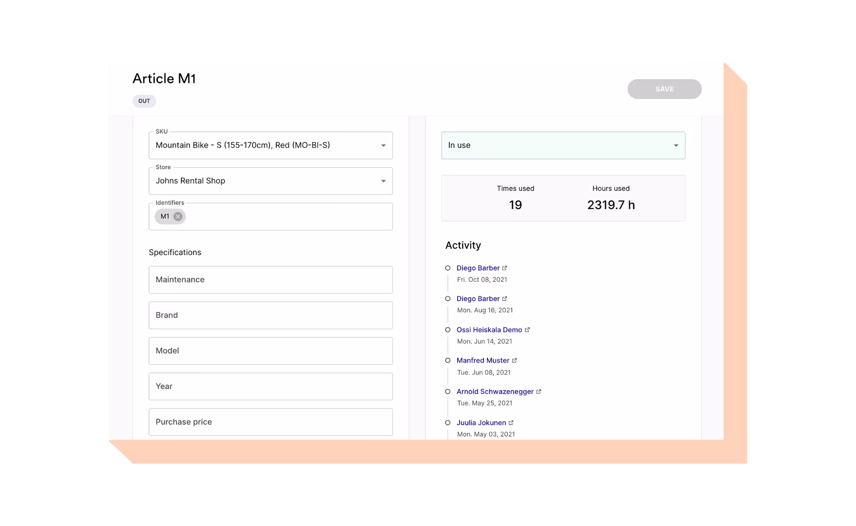This screenshot has width=856, height=526.
Task: Open Juulia Jokunen activity link
Action: click(481, 423)
